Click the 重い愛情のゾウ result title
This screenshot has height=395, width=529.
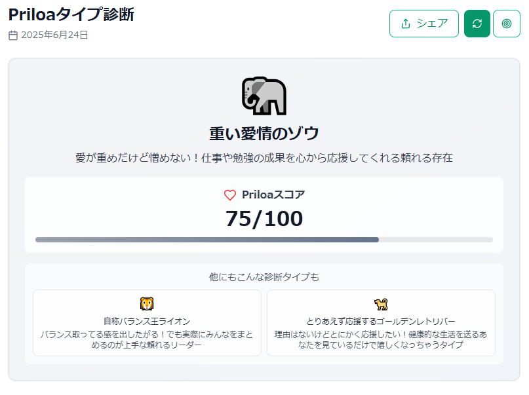click(x=264, y=134)
